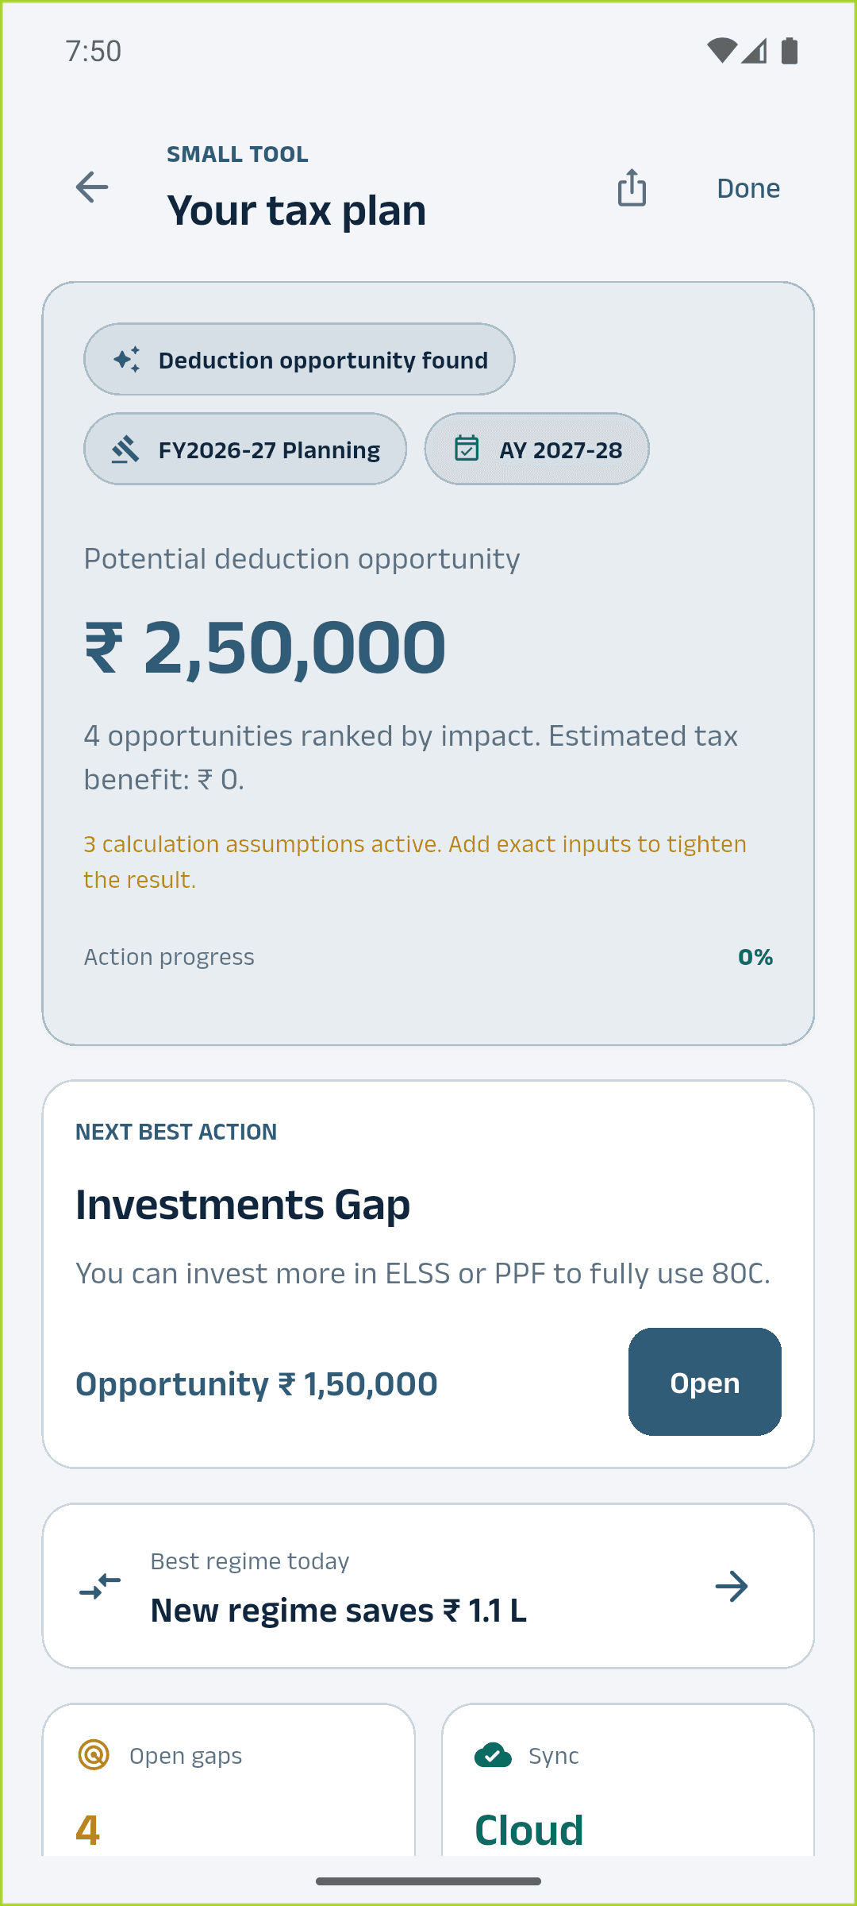
Task: Tap the Action progress 0% indicator
Action: click(x=755, y=957)
